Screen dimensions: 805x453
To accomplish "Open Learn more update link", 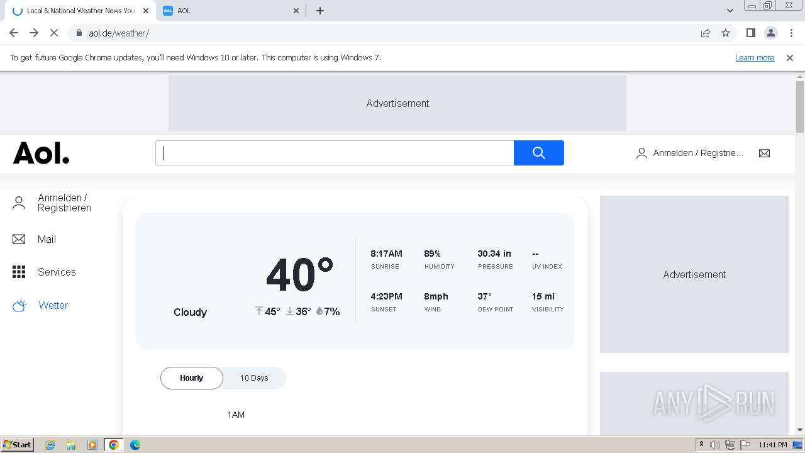I will pyautogui.click(x=755, y=57).
